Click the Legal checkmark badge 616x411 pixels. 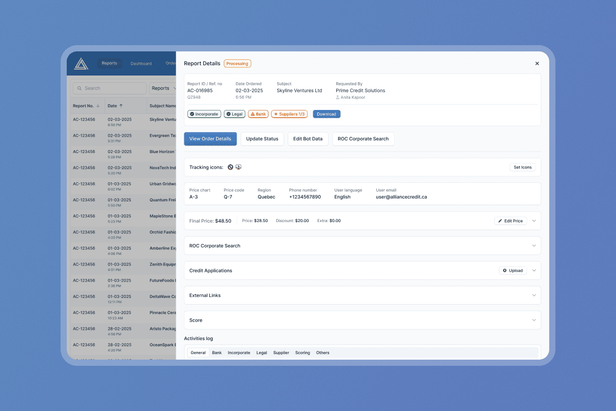pos(234,114)
